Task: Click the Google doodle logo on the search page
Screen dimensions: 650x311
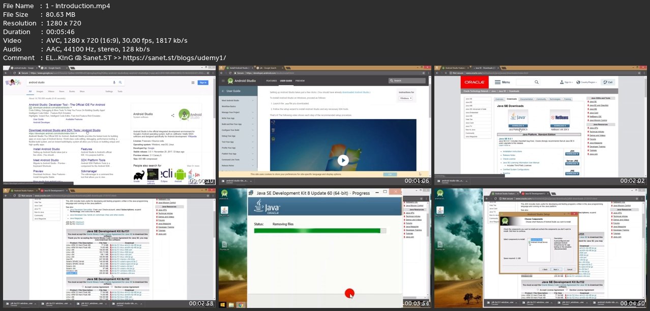Action: pos(13,82)
